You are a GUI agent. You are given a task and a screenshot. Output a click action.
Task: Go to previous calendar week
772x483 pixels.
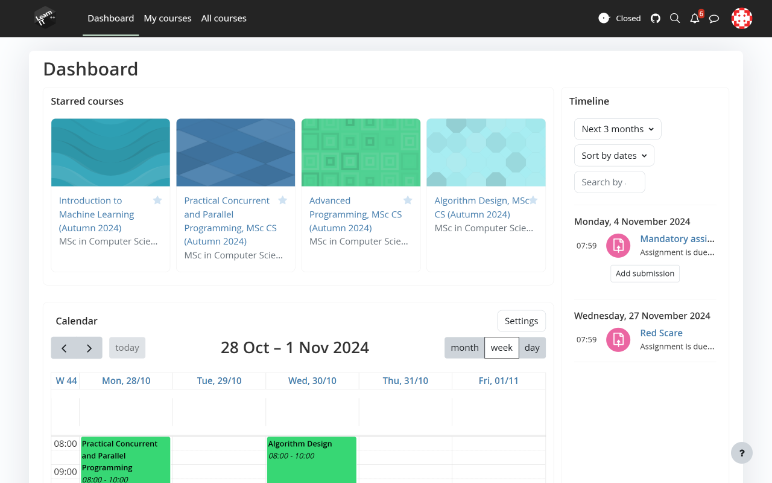(x=64, y=348)
